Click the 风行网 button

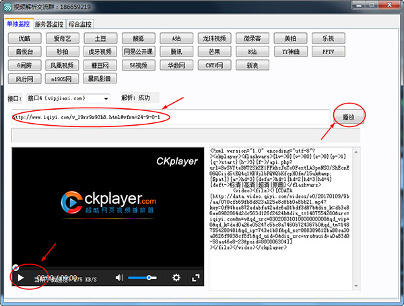pyautogui.click(x=24, y=79)
